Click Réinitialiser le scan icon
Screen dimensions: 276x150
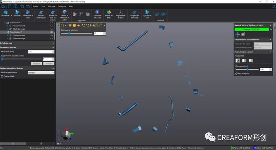pyautogui.click(x=28, y=14)
